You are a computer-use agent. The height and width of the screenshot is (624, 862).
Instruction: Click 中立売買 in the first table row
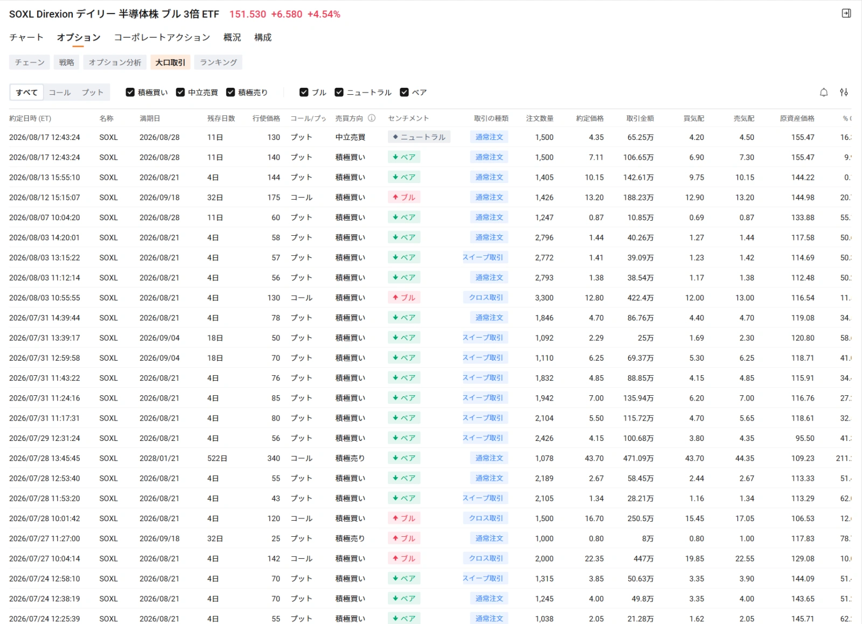click(350, 137)
